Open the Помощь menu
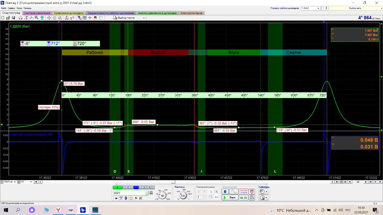 (27, 8)
